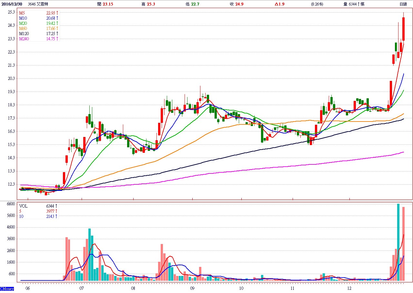The width and height of the screenshot is (413, 293).
Task: Select the 日線 daily chart label
Action: tap(403, 4)
